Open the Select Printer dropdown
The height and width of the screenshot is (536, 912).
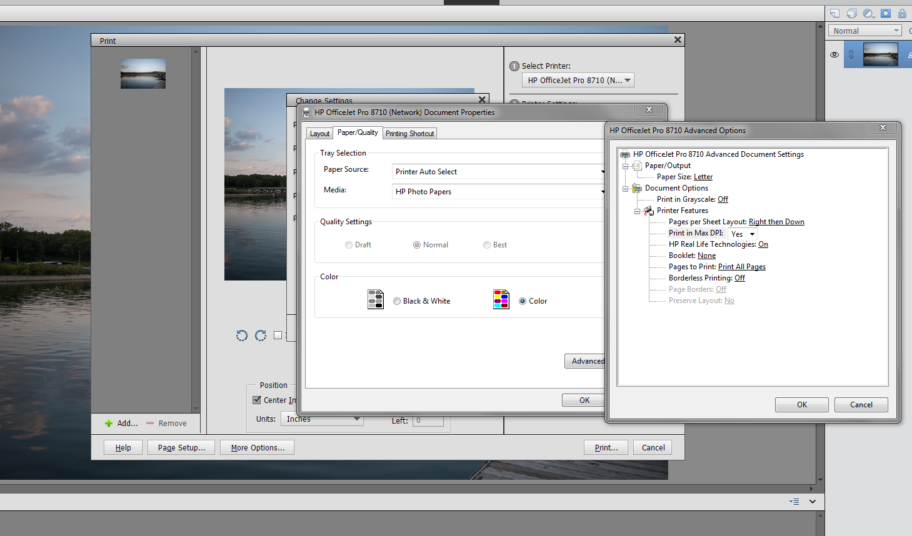coord(578,81)
